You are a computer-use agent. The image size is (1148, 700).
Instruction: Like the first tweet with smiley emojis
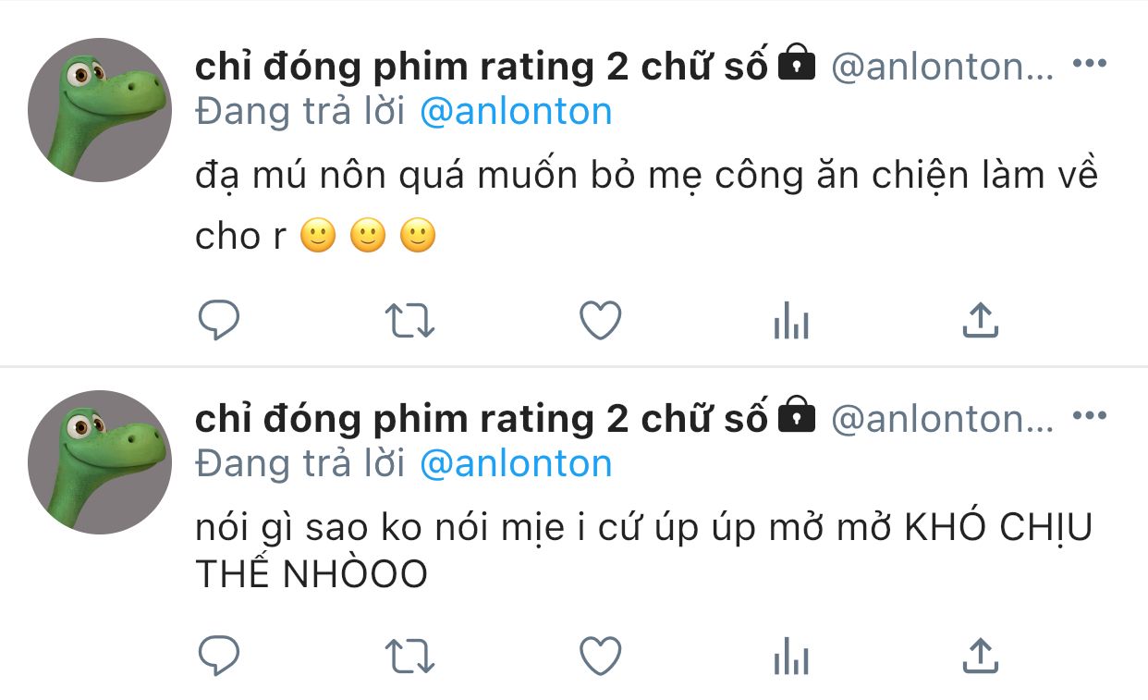[x=601, y=320]
